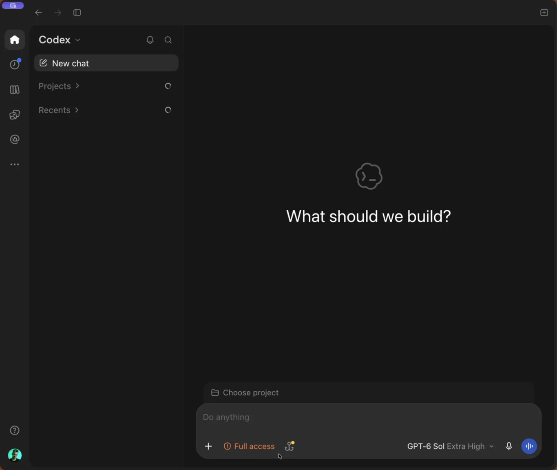The image size is (557, 470).
Task: Open the help question mark icon
Action: pos(15,430)
